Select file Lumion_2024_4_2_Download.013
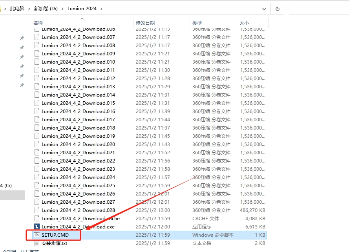The image size is (349, 252). pos(78,86)
